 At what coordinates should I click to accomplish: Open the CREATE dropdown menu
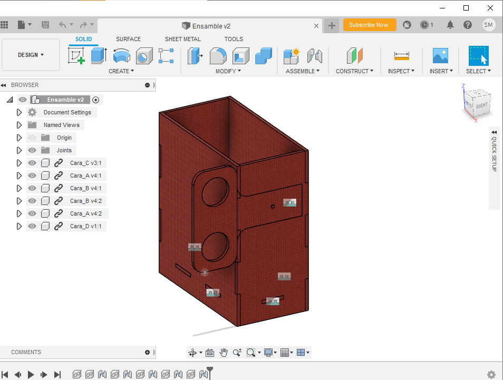coord(121,71)
